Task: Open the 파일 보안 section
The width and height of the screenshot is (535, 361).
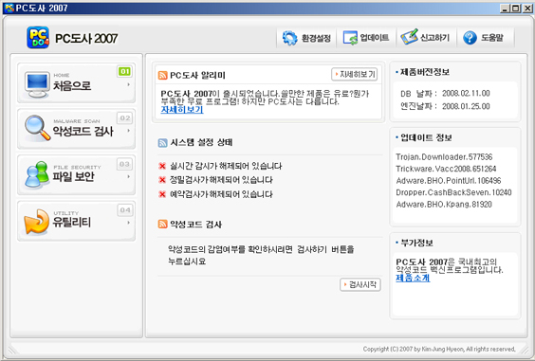Action: [77, 175]
